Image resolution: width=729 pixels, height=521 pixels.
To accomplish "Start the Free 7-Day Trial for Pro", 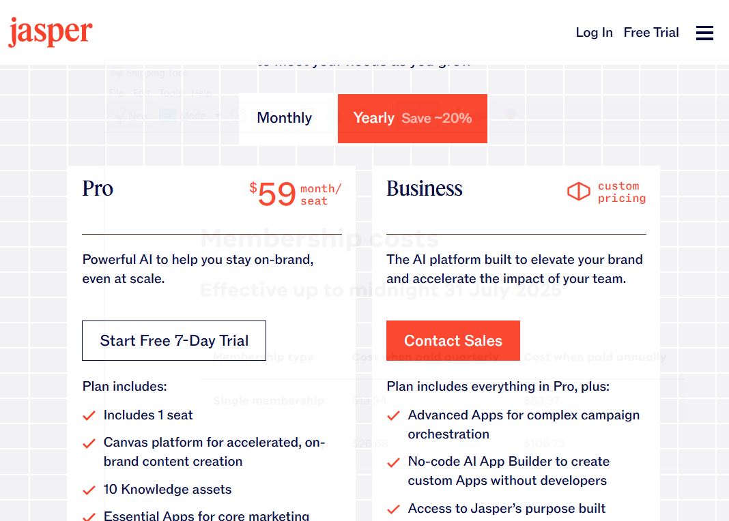I will [x=174, y=340].
